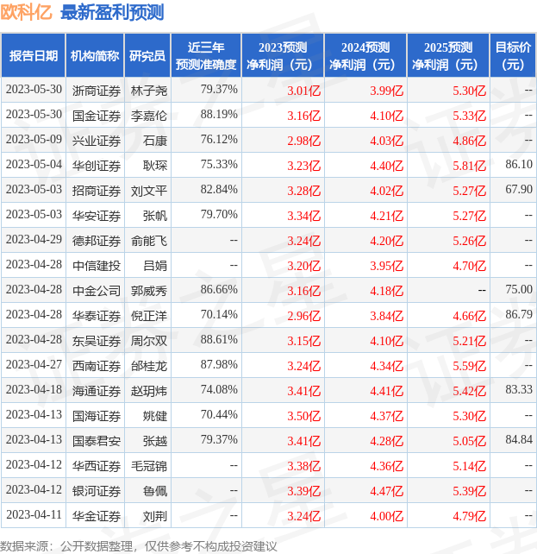537x554 pixels.
Task: Click the 兴业证券 institution cell
Action: point(97,141)
